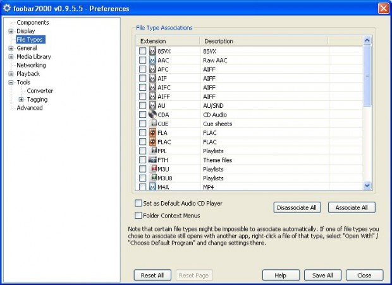Image resolution: width=392 pixels, height=285 pixels.
Task: Click the AU file type icon
Action: [x=152, y=105]
